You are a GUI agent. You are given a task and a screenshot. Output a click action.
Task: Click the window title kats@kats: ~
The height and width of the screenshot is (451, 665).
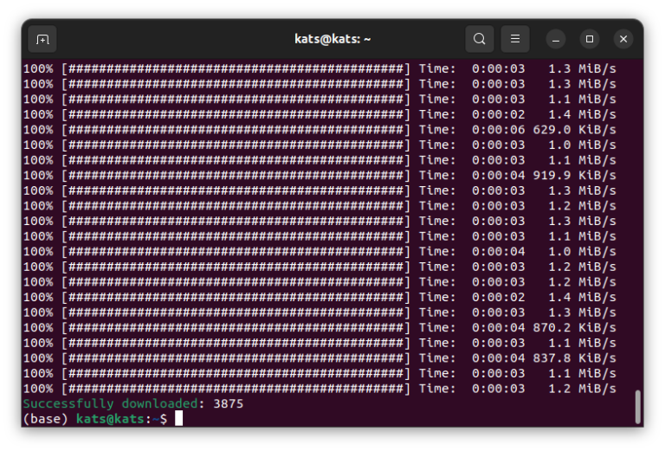click(332, 39)
